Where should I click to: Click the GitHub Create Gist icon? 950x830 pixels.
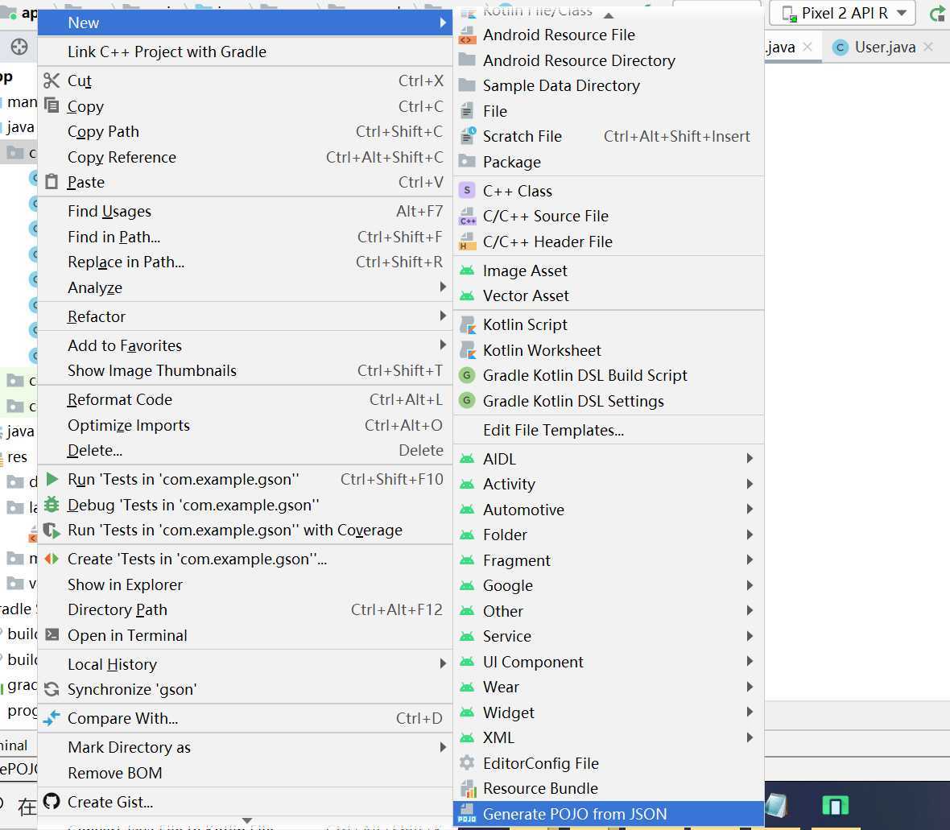click(52, 802)
